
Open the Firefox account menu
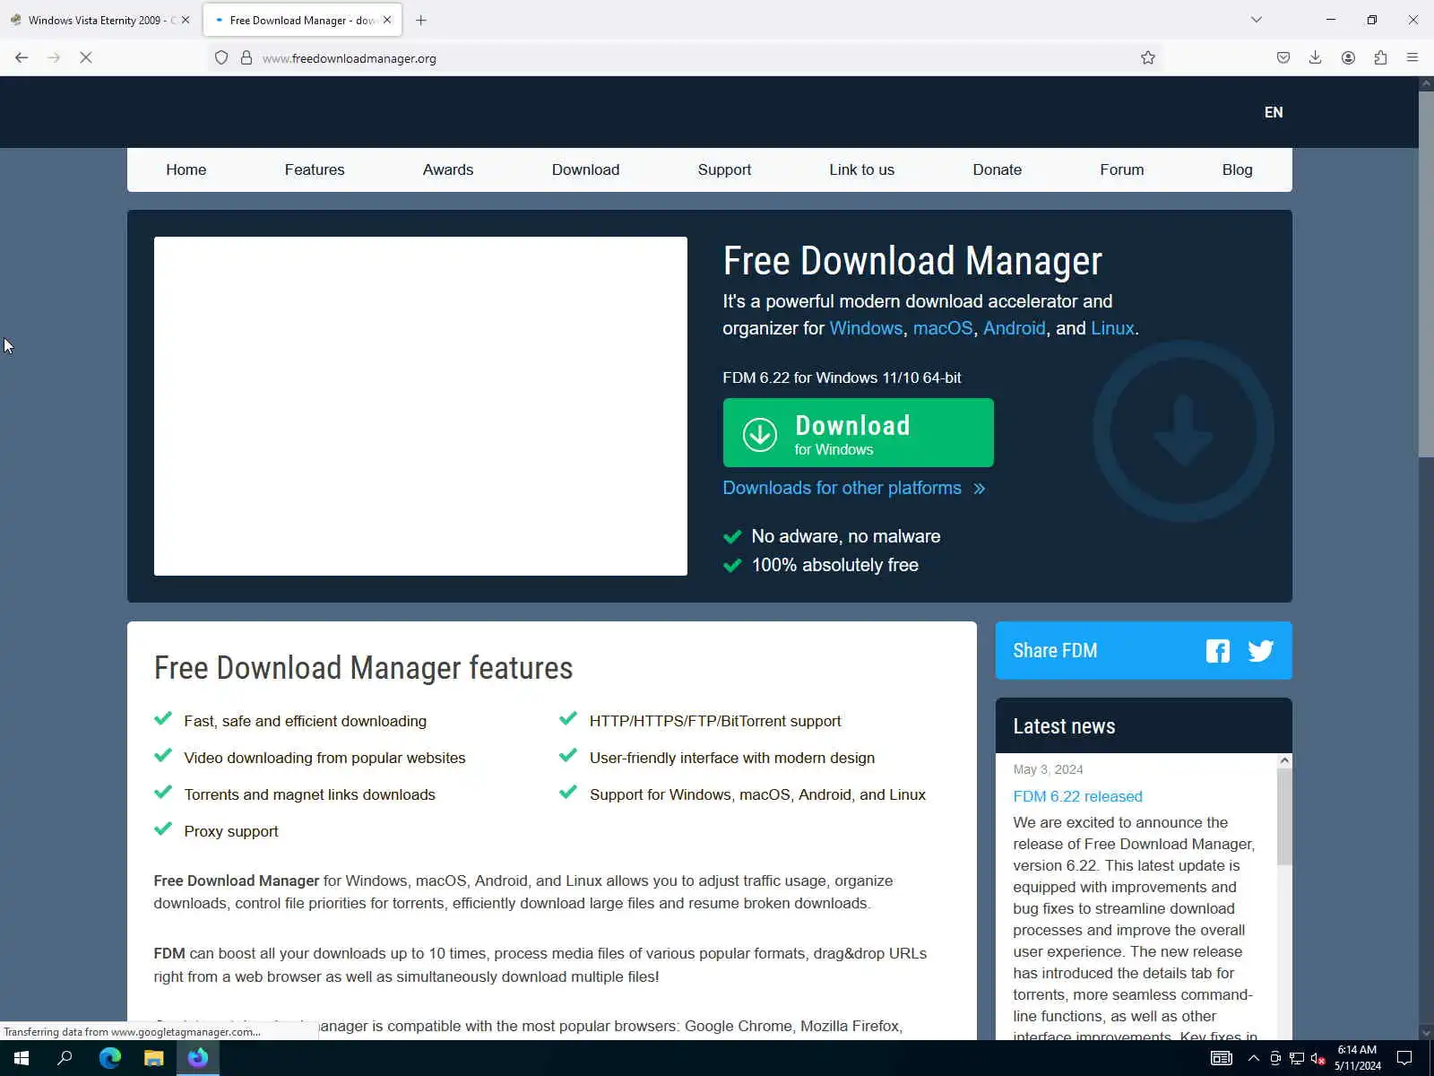1348,57
